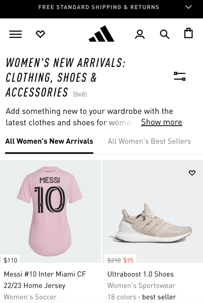The image size is (203, 303).
Task: Click the Messi #10 Inter Miami jersey title
Action: tap(45, 280)
